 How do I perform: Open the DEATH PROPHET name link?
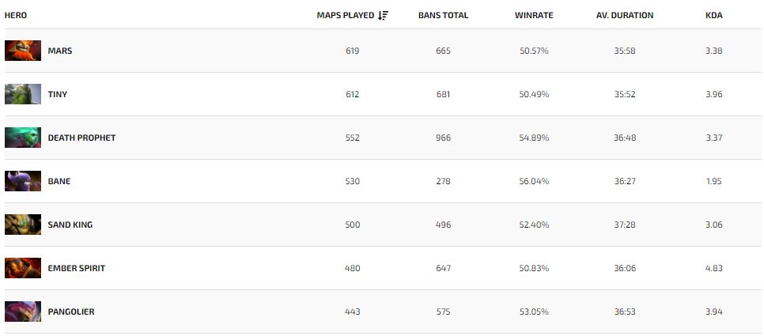click(81, 138)
